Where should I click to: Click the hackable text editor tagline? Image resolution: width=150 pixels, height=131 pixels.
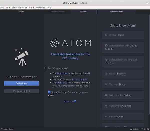pos(70,56)
